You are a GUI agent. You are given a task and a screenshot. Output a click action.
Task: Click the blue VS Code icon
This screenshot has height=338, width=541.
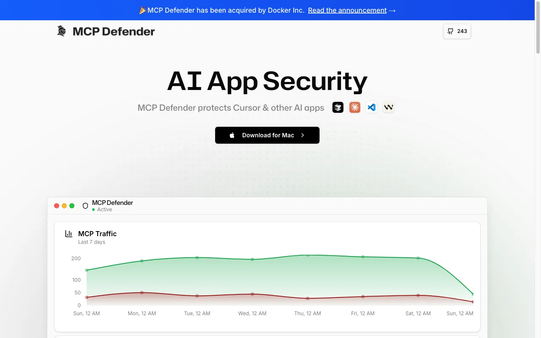[372, 107]
